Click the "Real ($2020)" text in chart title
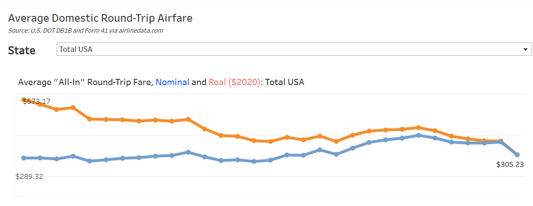This screenshot has height=206, width=533. 234,82
